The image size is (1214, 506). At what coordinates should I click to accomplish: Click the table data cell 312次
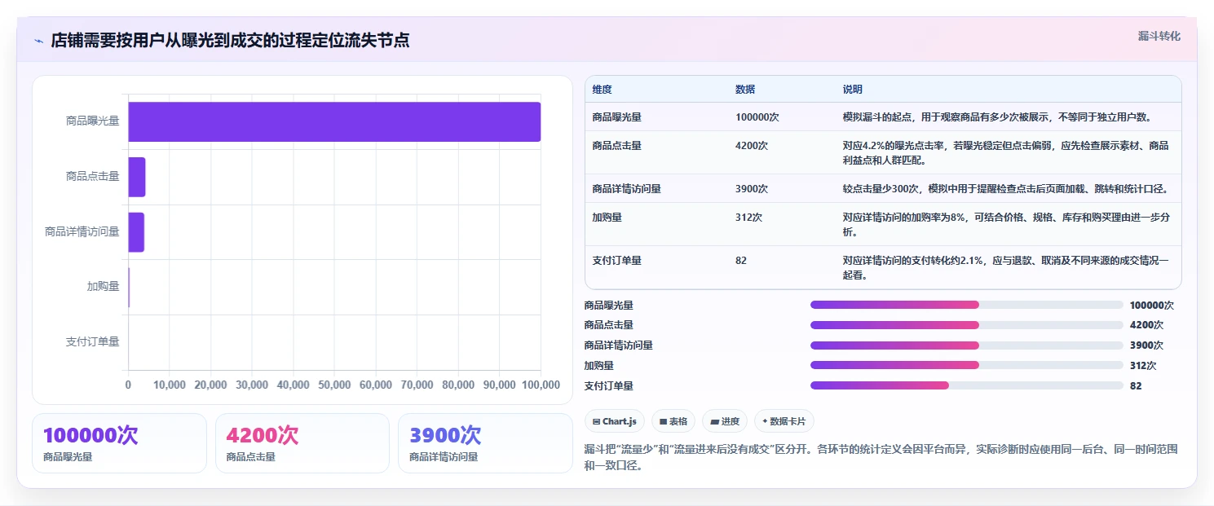[x=749, y=218]
